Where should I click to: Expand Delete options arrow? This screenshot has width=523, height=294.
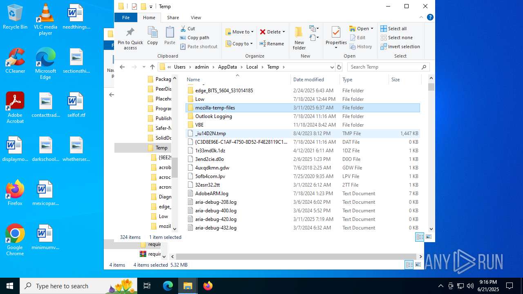(284, 32)
